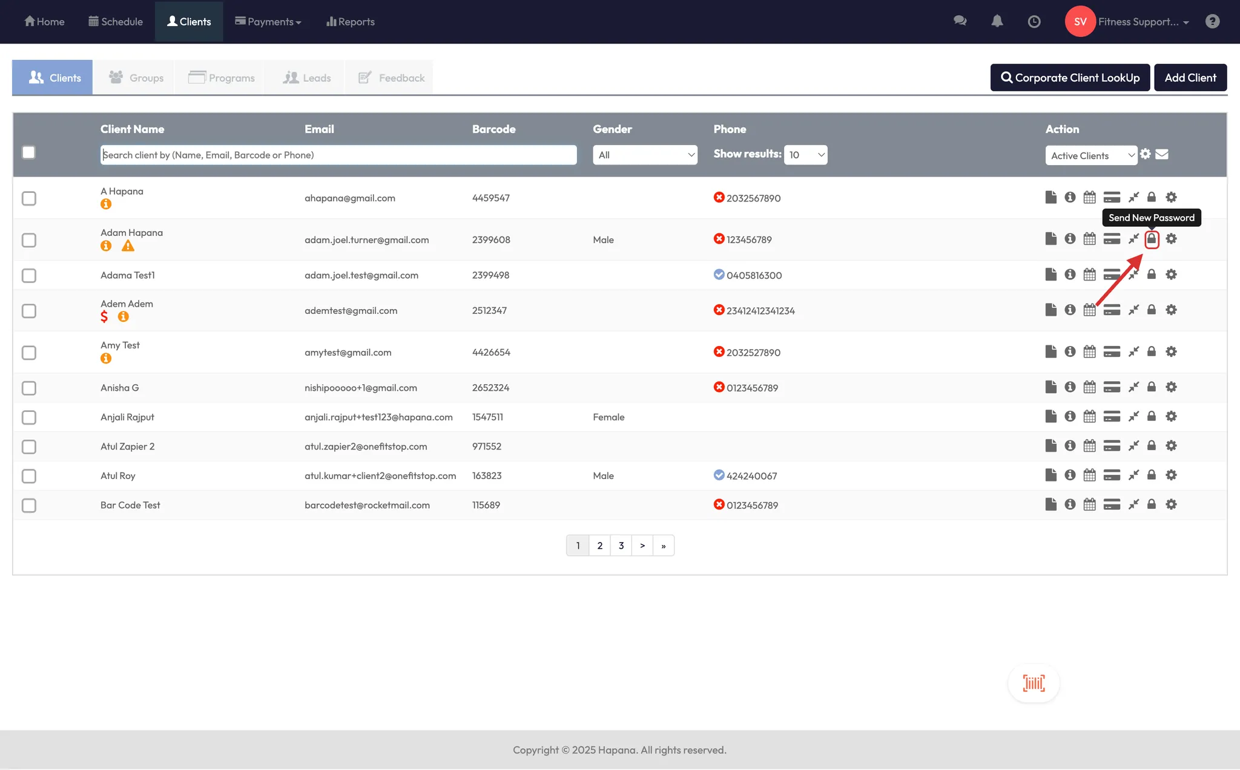
Task: Open gear settings for Bar Code Test
Action: click(x=1171, y=504)
